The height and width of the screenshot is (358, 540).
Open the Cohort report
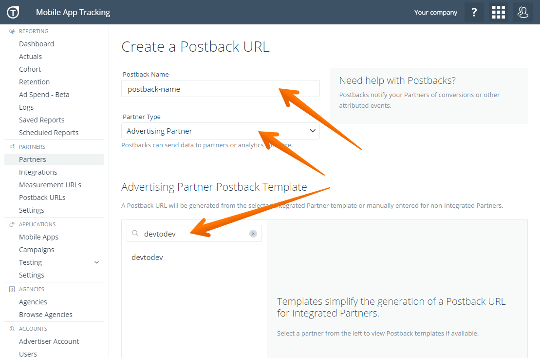(x=30, y=69)
